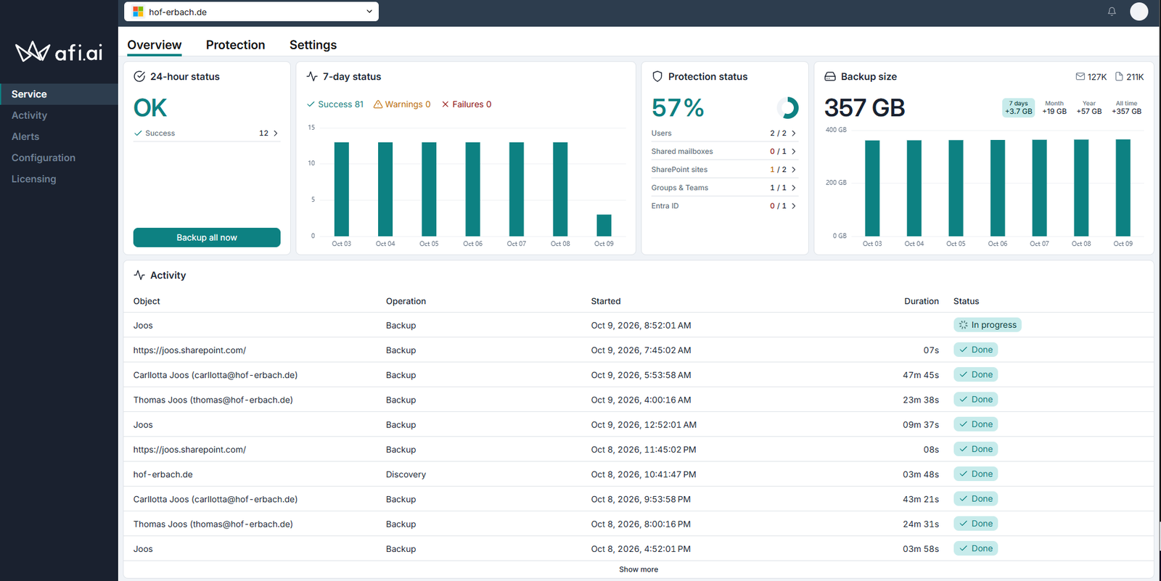Click the hof-erbach.de Discovery activity row
The height and width of the screenshot is (581, 1161).
(x=639, y=474)
